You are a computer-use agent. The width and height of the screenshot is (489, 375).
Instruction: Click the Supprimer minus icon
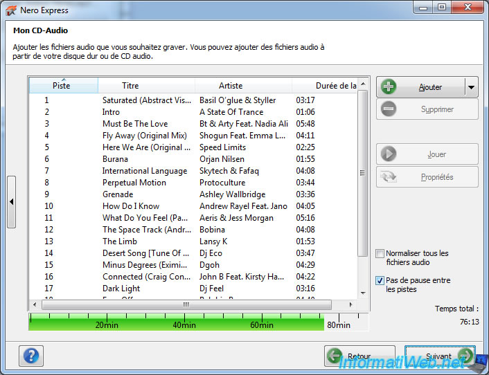pos(389,109)
